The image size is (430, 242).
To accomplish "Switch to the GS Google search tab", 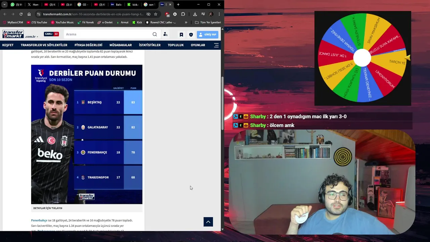I will coord(83,5).
